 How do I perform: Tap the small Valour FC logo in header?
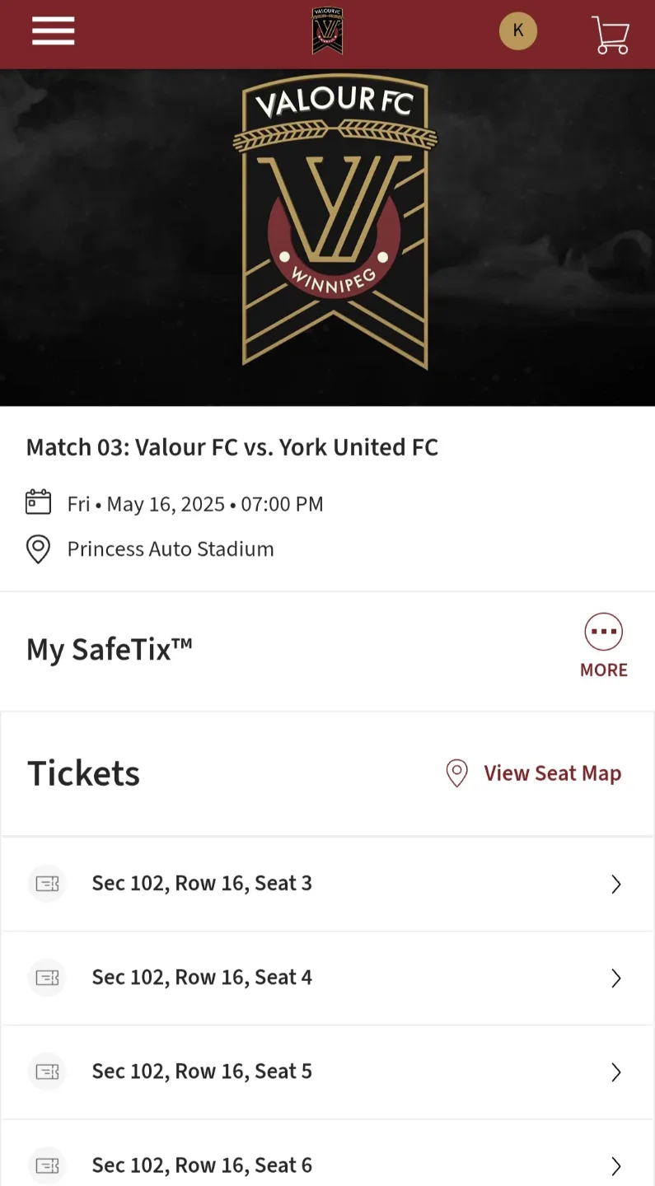pos(327,31)
